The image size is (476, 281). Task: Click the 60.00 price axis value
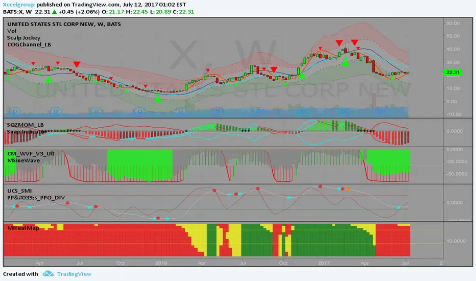click(x=453, y=23)
